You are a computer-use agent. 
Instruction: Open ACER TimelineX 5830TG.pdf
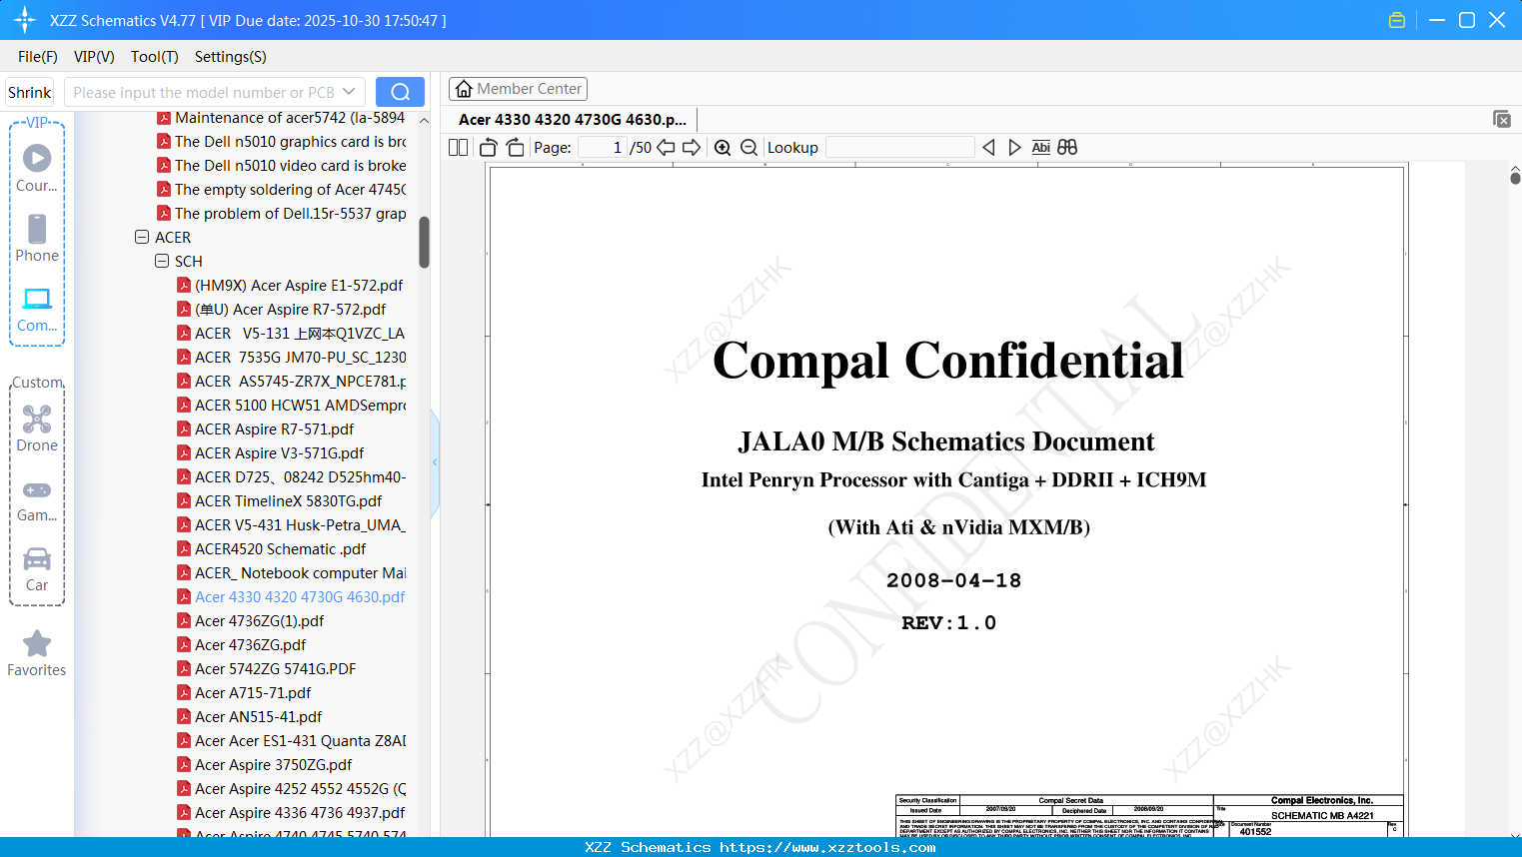288,501
